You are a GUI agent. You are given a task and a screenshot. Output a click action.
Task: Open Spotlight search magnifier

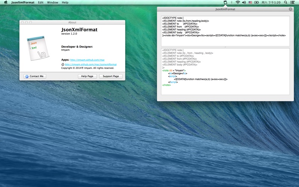(x=286, y=2)
